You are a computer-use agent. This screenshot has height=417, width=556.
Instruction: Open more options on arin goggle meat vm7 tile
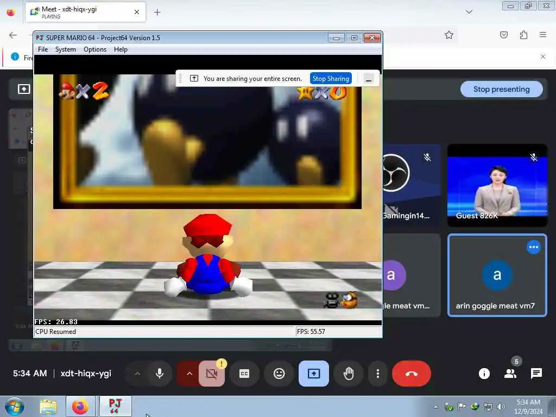534,247
